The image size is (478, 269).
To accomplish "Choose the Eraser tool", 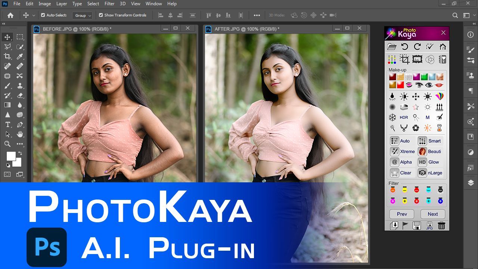I will [20, 95].
